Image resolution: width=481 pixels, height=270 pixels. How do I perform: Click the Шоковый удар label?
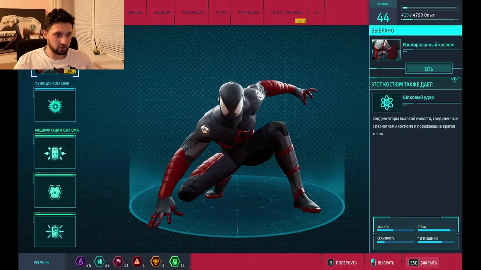click(x=418, y=97)
